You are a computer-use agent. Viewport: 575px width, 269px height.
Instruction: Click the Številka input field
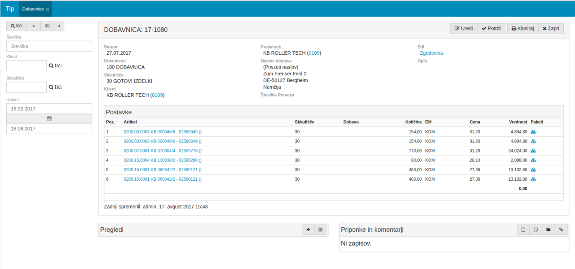click(x=49, y=46)
